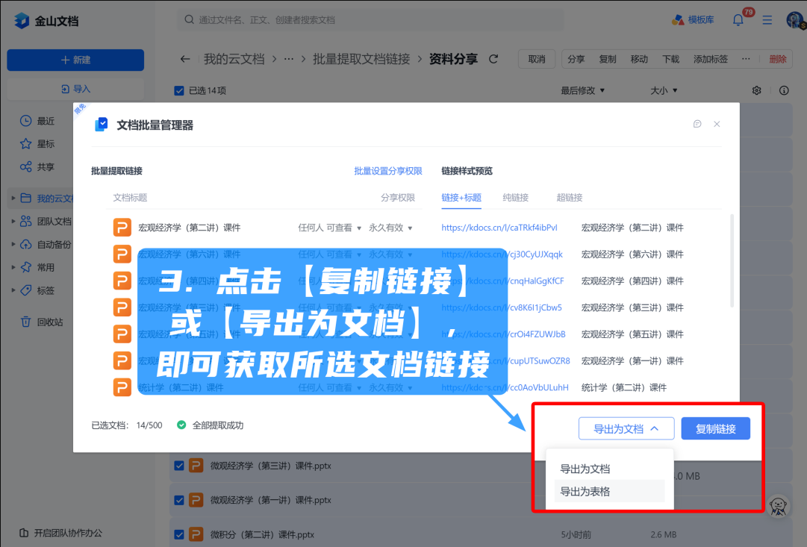Click the refresh icon beside 资料分享

[x=493, y=59]
